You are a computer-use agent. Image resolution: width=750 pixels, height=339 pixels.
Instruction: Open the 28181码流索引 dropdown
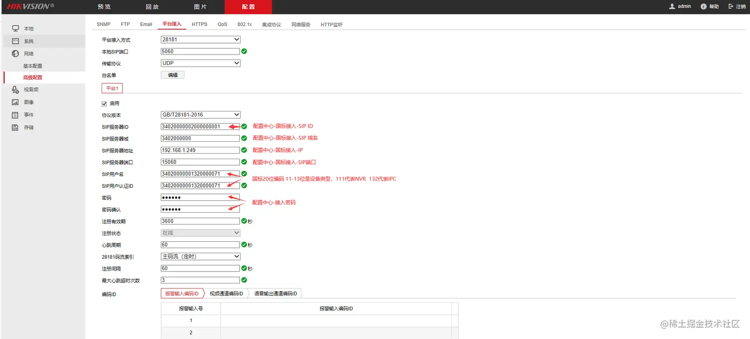click(200, 256)
